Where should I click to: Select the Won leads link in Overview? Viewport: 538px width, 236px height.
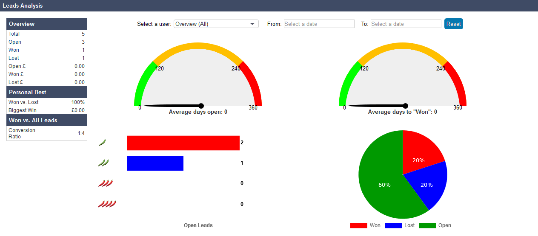[x=14, y=50]
